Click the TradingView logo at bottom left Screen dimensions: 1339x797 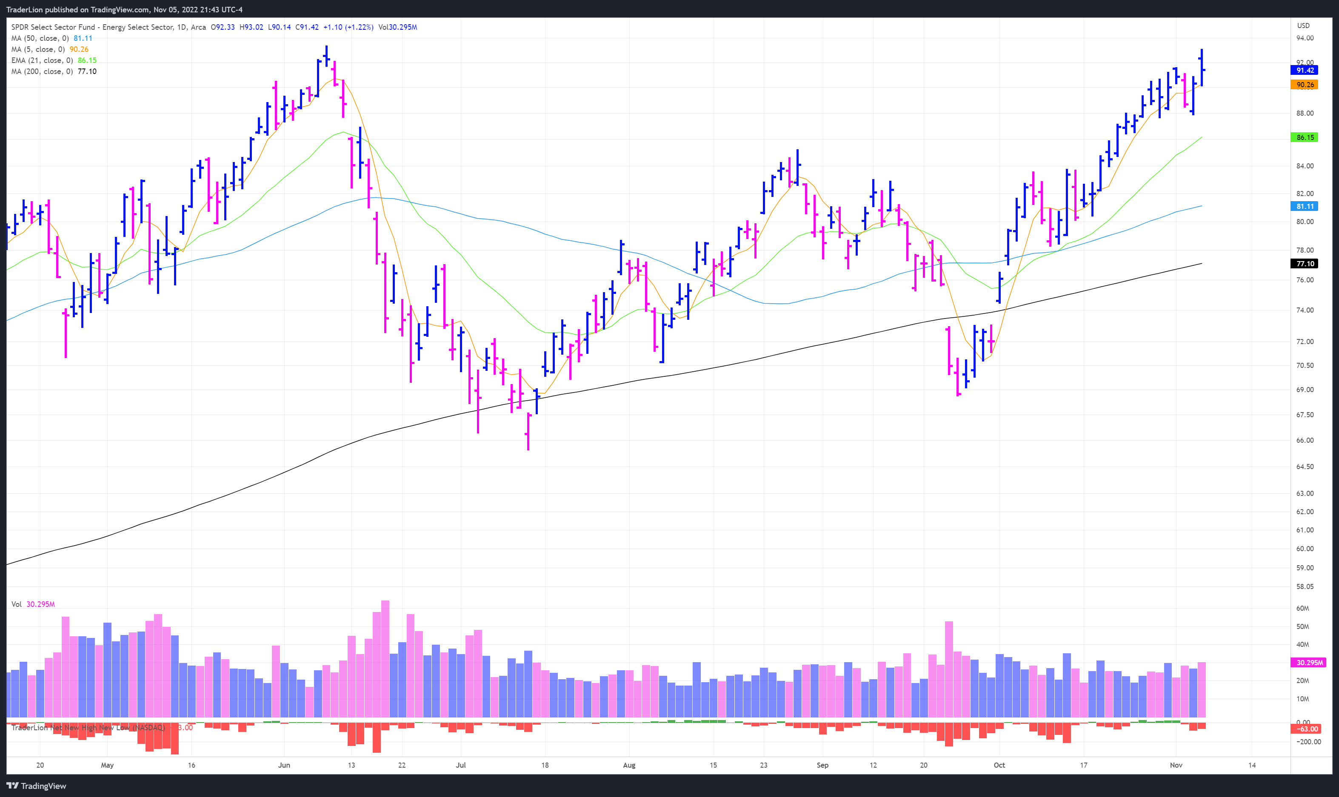(x=36, y=786)
